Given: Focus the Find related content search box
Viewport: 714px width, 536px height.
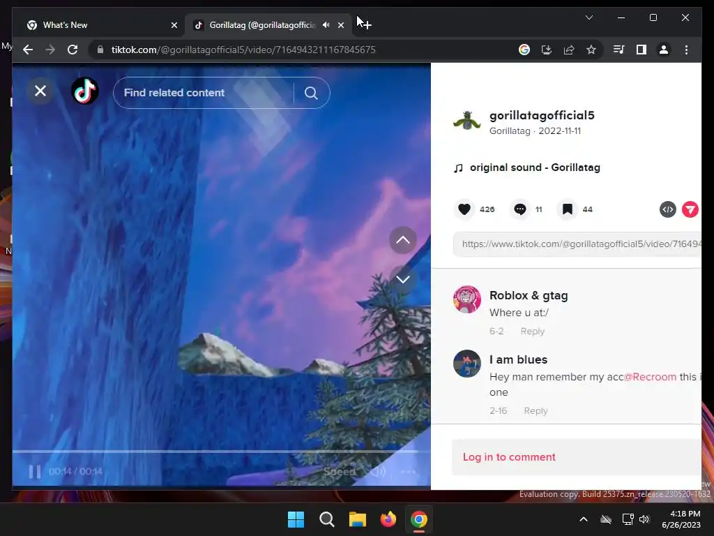Looking at the screenshot, I should point(203,93).
